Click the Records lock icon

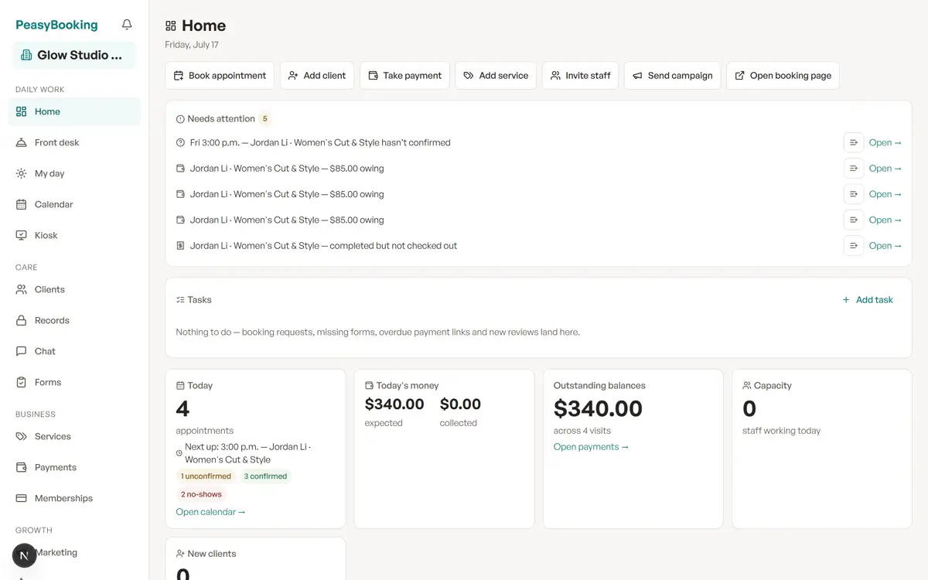[x=22, y=320]
